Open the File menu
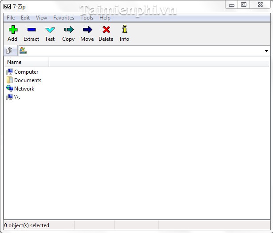 click(x=11, y=18)
